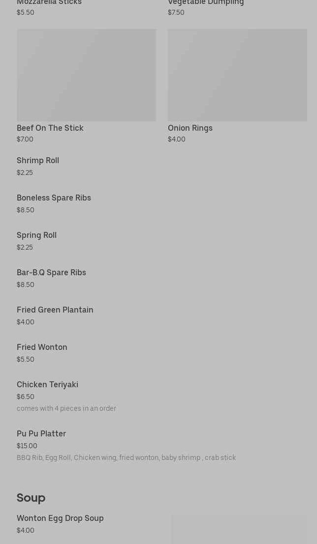Click the Onion Rings image placeholder
This screenshot has height=544, width=317.
(x=237, y=75)
